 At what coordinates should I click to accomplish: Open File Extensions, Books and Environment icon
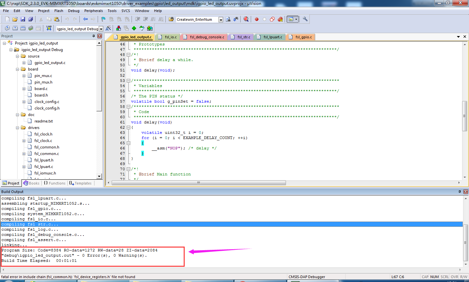click(119, 29)
